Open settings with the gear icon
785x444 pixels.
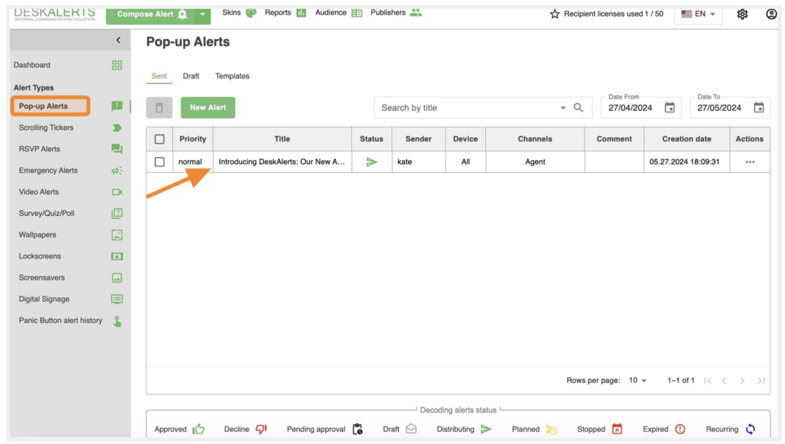742,14
